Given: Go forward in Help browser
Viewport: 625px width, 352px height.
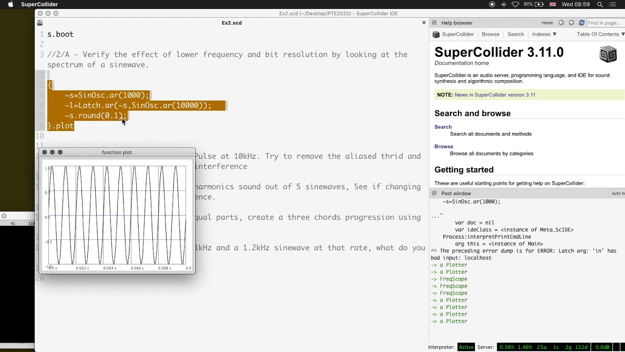Looking at the screenshot, I should pos(571,23).
